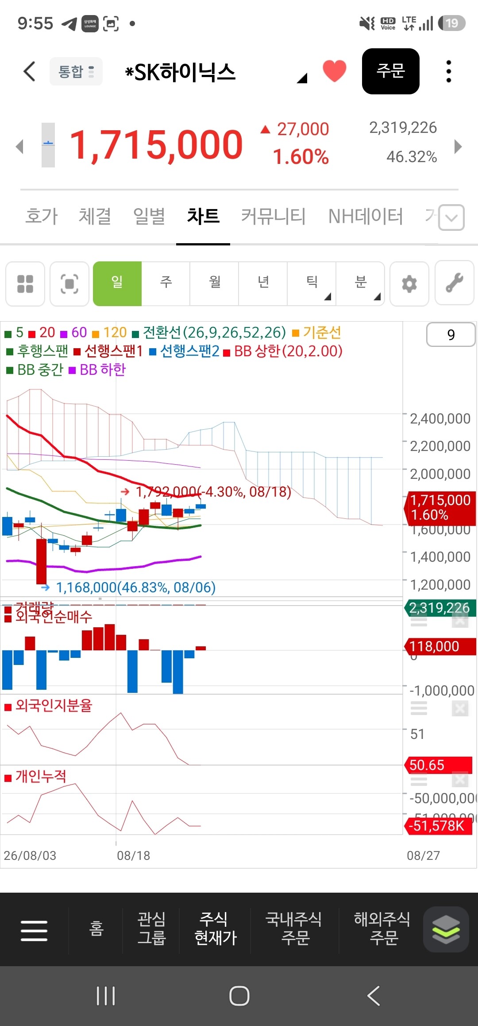This screenshot has width=478, height=1026.
Task: Show previous stock with left triangle
Action: pyautogui.click(x=19, y=146)
